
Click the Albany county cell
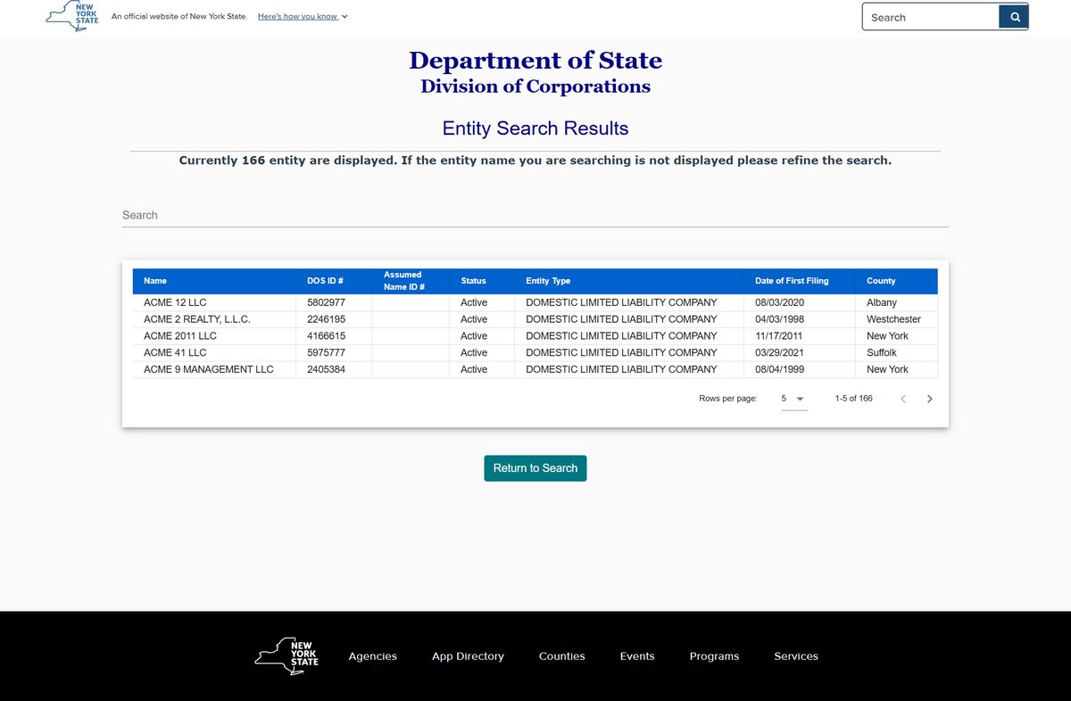point(882,302)
